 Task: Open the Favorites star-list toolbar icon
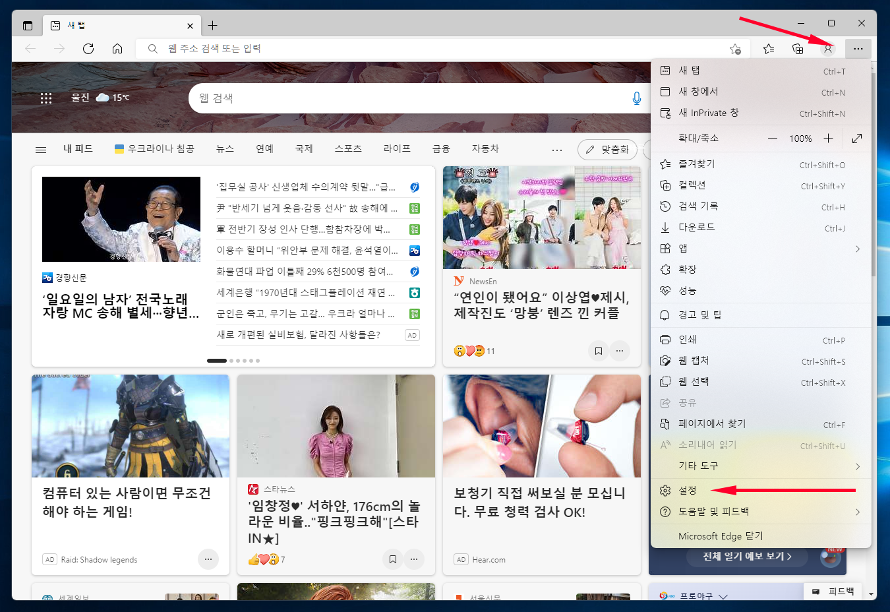coord(769,49)
